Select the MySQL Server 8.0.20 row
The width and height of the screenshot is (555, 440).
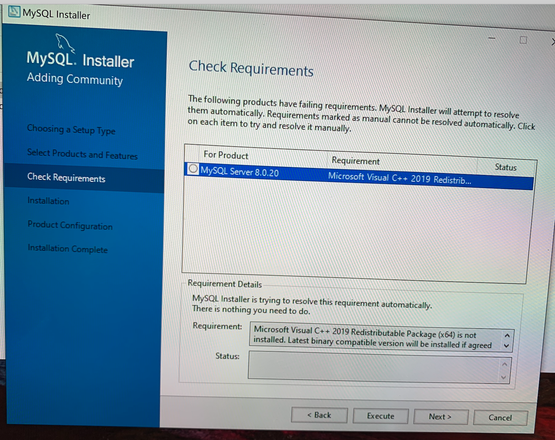tap(359, 177)
